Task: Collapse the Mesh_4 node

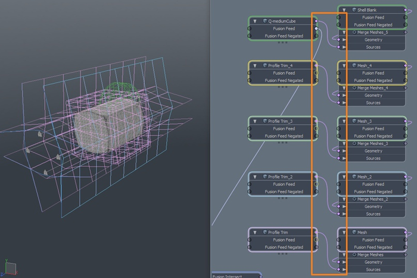Action: [x=343, y=65]
